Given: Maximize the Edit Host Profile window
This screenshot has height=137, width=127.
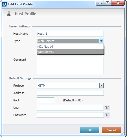Looking at the screenshot, I should (108, 3).
